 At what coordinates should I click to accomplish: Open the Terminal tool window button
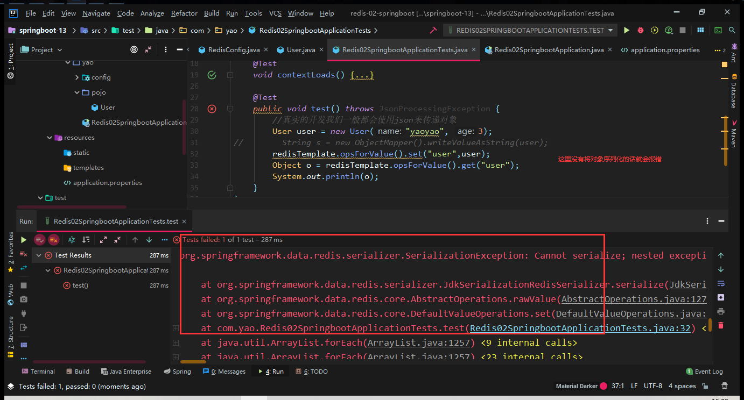click(38, 372)
